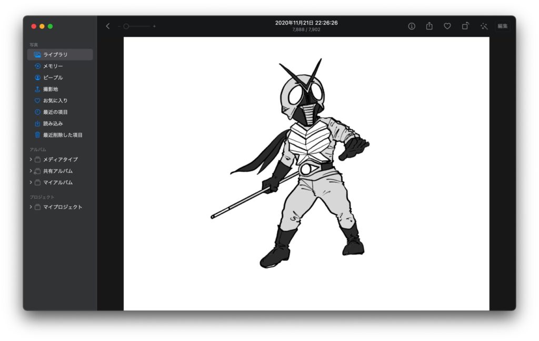Zoom out with the minus button
Viewport: 539px width, 341px height.
pos(119,26)
